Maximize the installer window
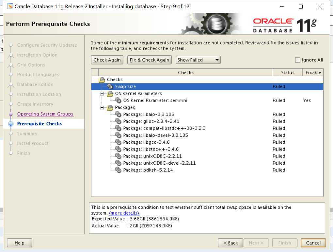Viewport: 333px width, 252px height. tap(300, 7)
